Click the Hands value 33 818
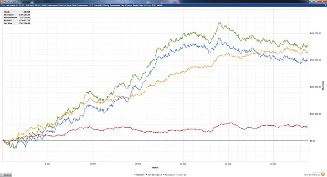 tap(27, 12)
